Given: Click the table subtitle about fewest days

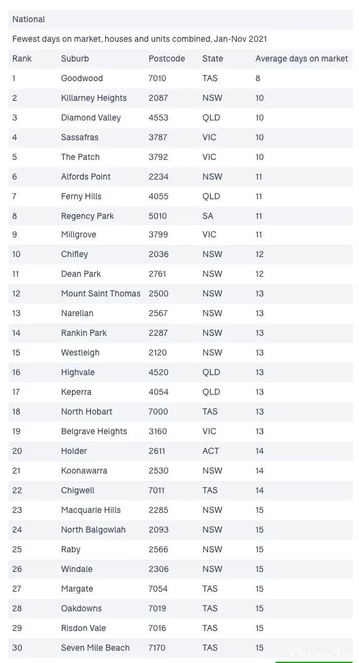Looking at the screenshot, I should (x=140, y=39).
